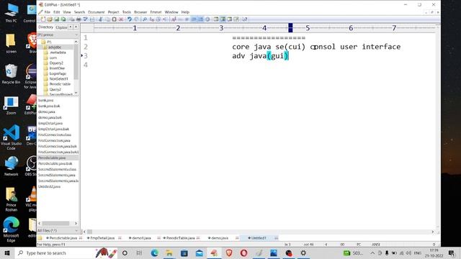Open Microsoft Edge from the taskbar
Viewport: 461px width, 259px height.
click(x=154, y=253)
